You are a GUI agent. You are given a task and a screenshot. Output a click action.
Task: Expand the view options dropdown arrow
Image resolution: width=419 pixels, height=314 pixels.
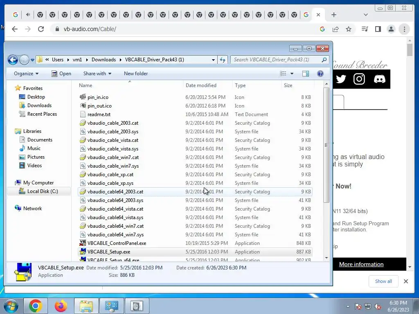click(292, 74)
